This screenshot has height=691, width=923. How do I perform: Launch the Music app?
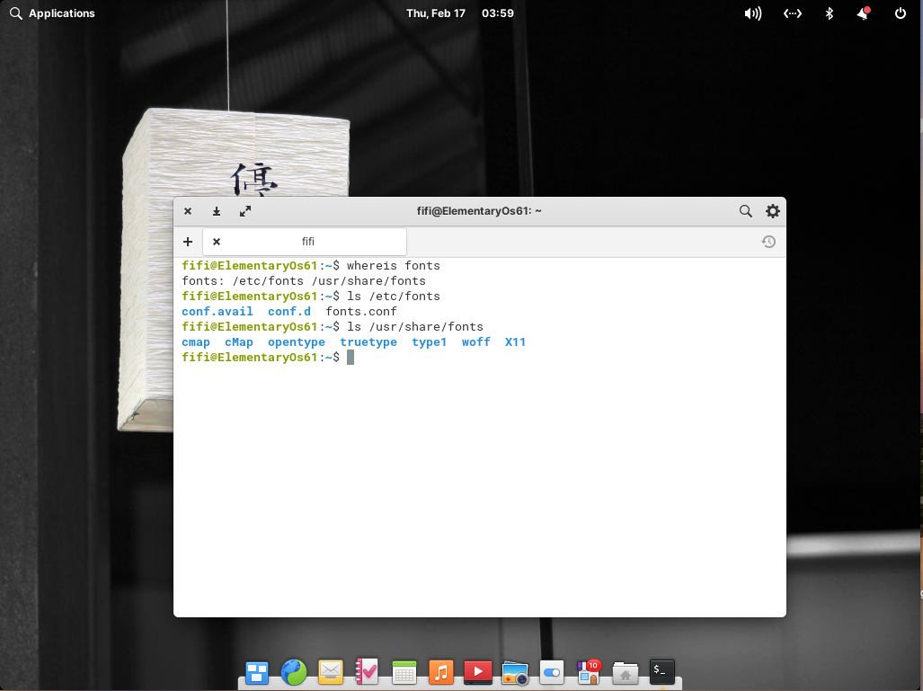pos(440,671)
